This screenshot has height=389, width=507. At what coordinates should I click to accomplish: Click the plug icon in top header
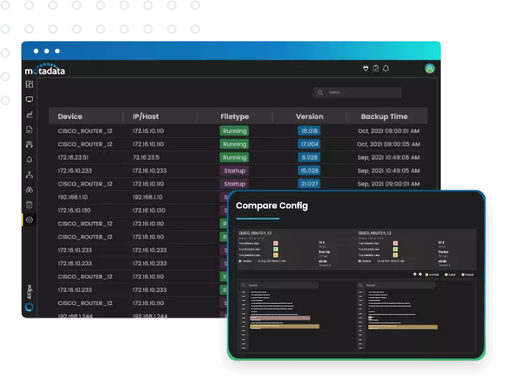click(365, 69)
